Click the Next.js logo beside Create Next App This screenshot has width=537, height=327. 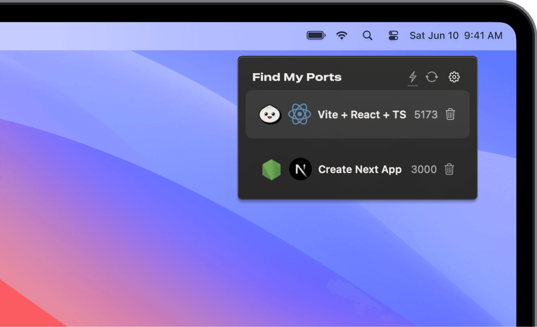click(x=300, y=170)
